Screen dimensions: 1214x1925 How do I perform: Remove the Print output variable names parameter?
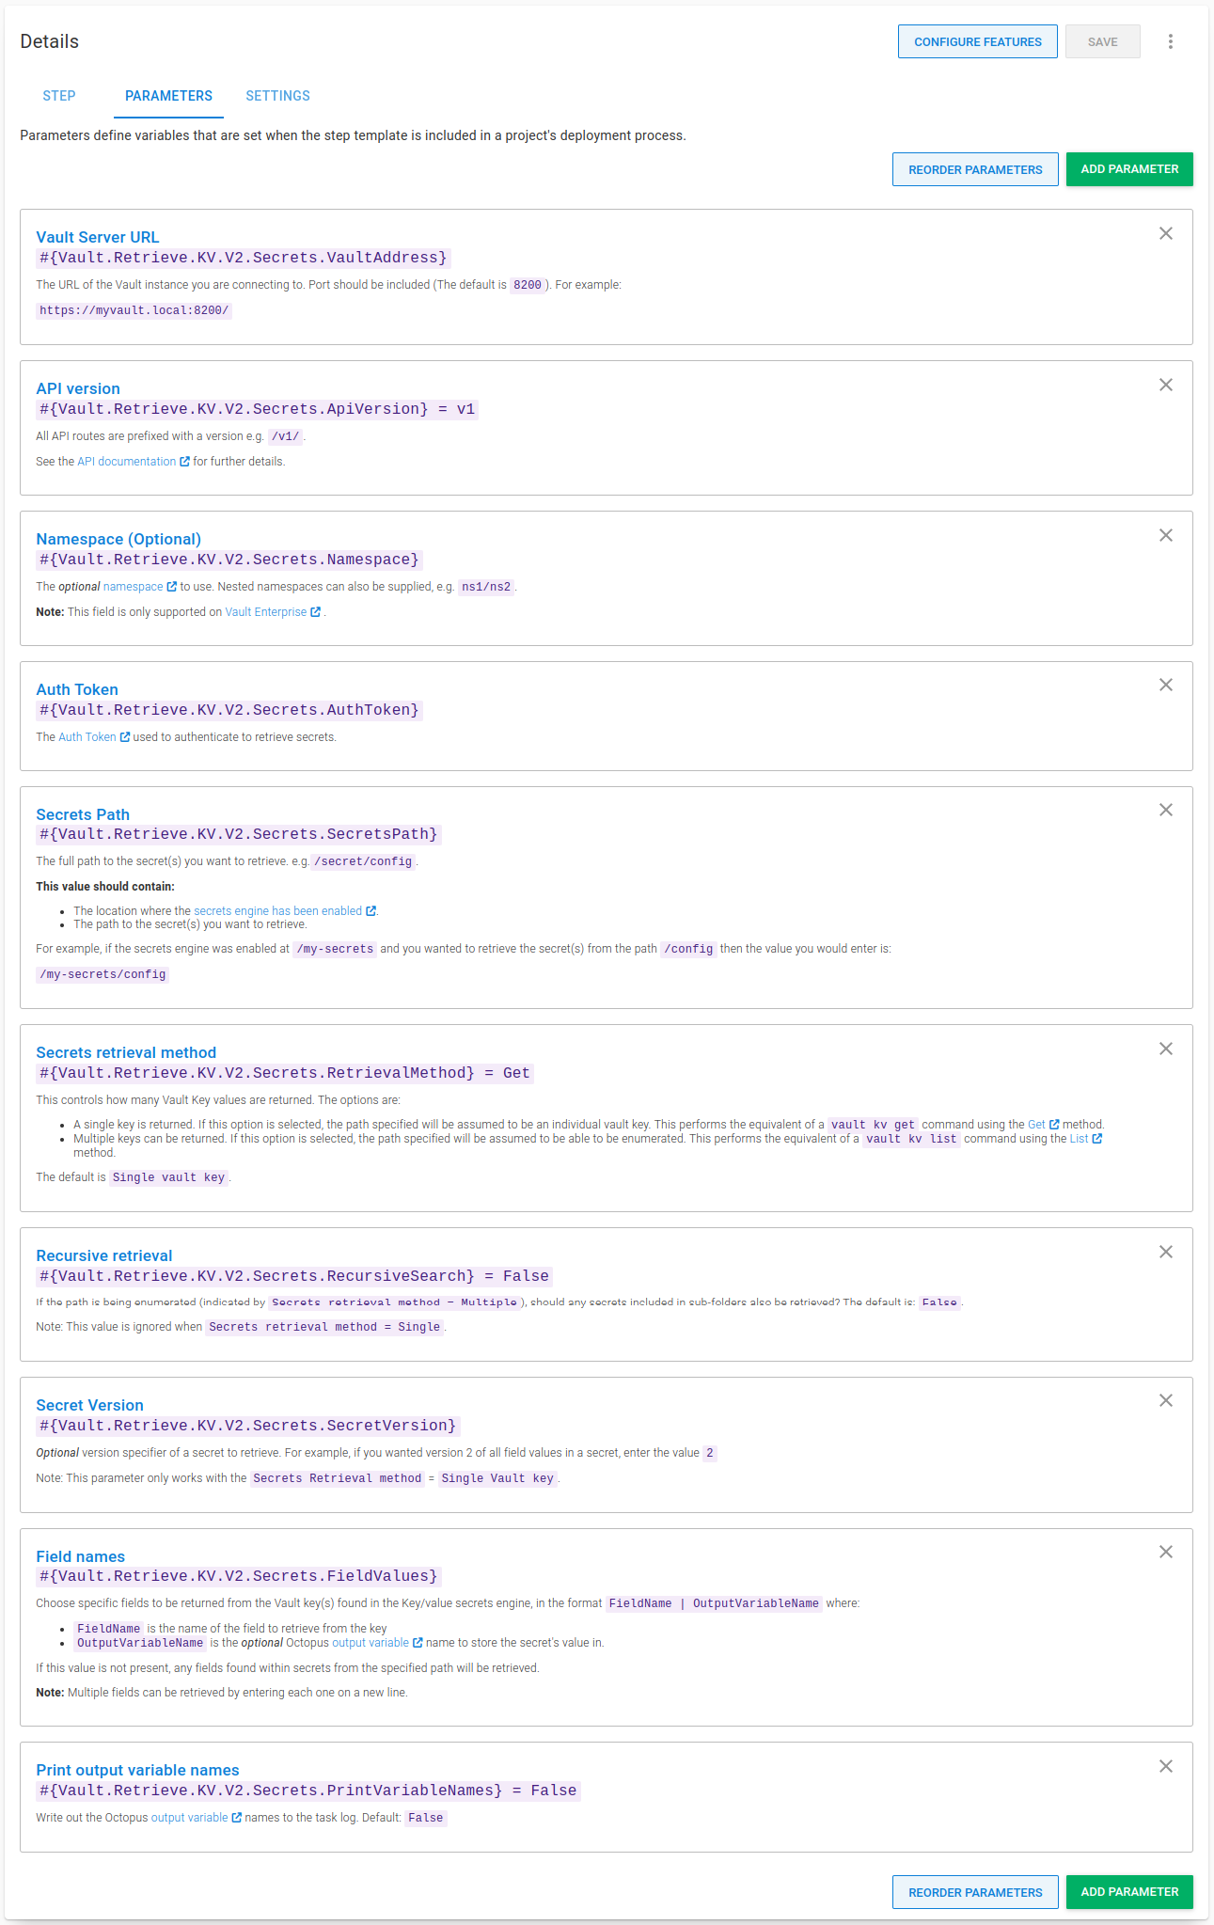click(1166, 1767)
